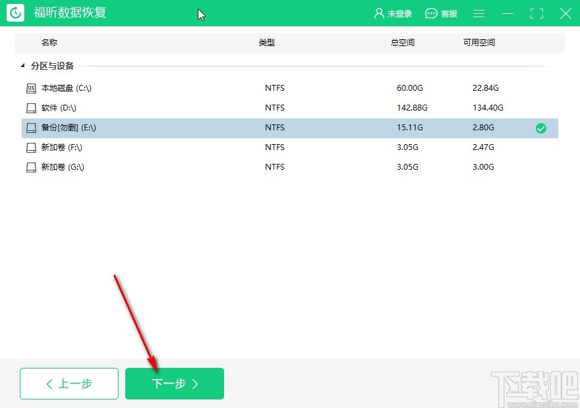Minimize the data recovery window
This screenshot has height=408, width=580.
[507, 14]
